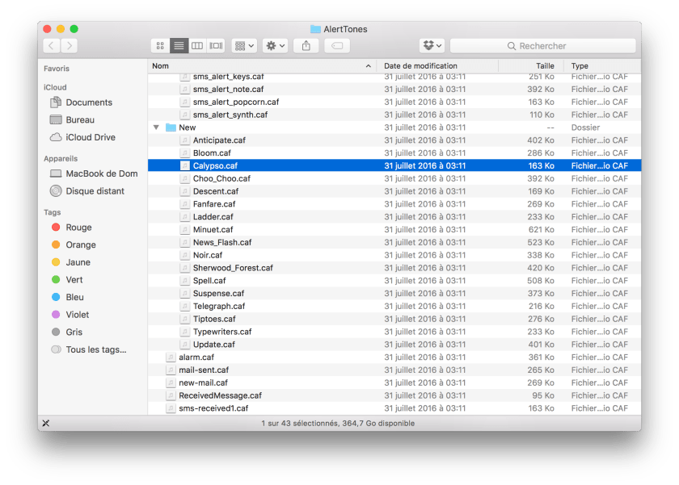Viewport: 679px width, 485px height.
Task: Click the Rechercher search field
Action: 542,46
